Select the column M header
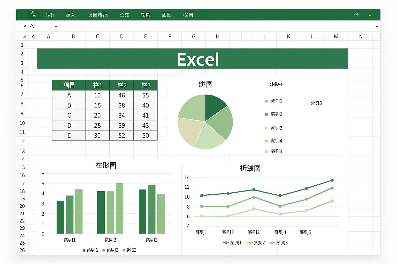Screen dimensions: 397x264 [336, 36]
